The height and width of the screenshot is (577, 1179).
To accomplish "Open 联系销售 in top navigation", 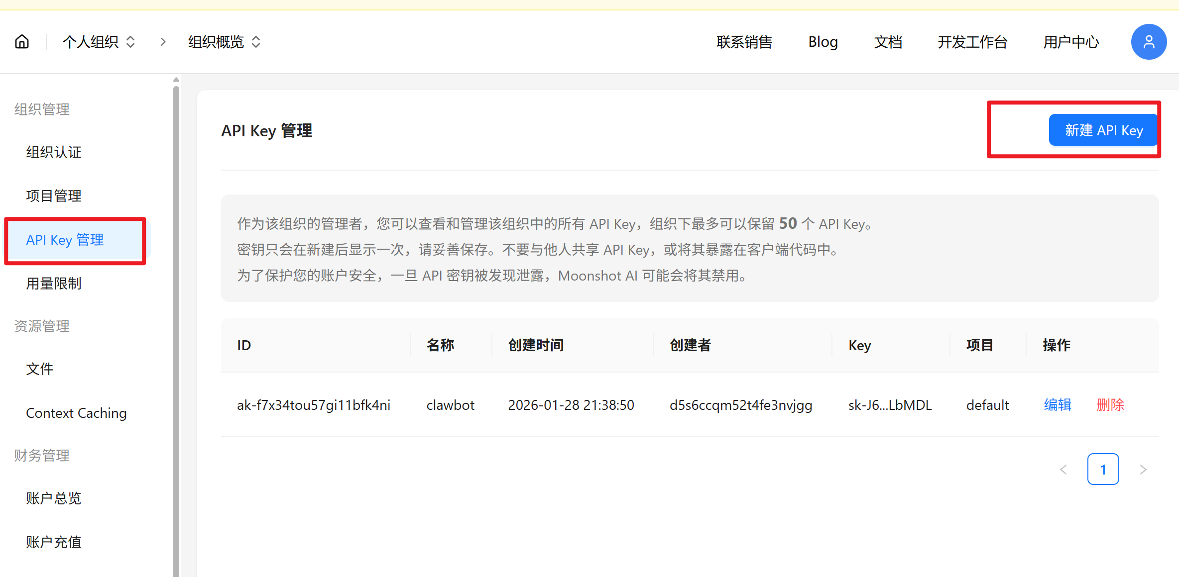I will [x=744, y=42].
